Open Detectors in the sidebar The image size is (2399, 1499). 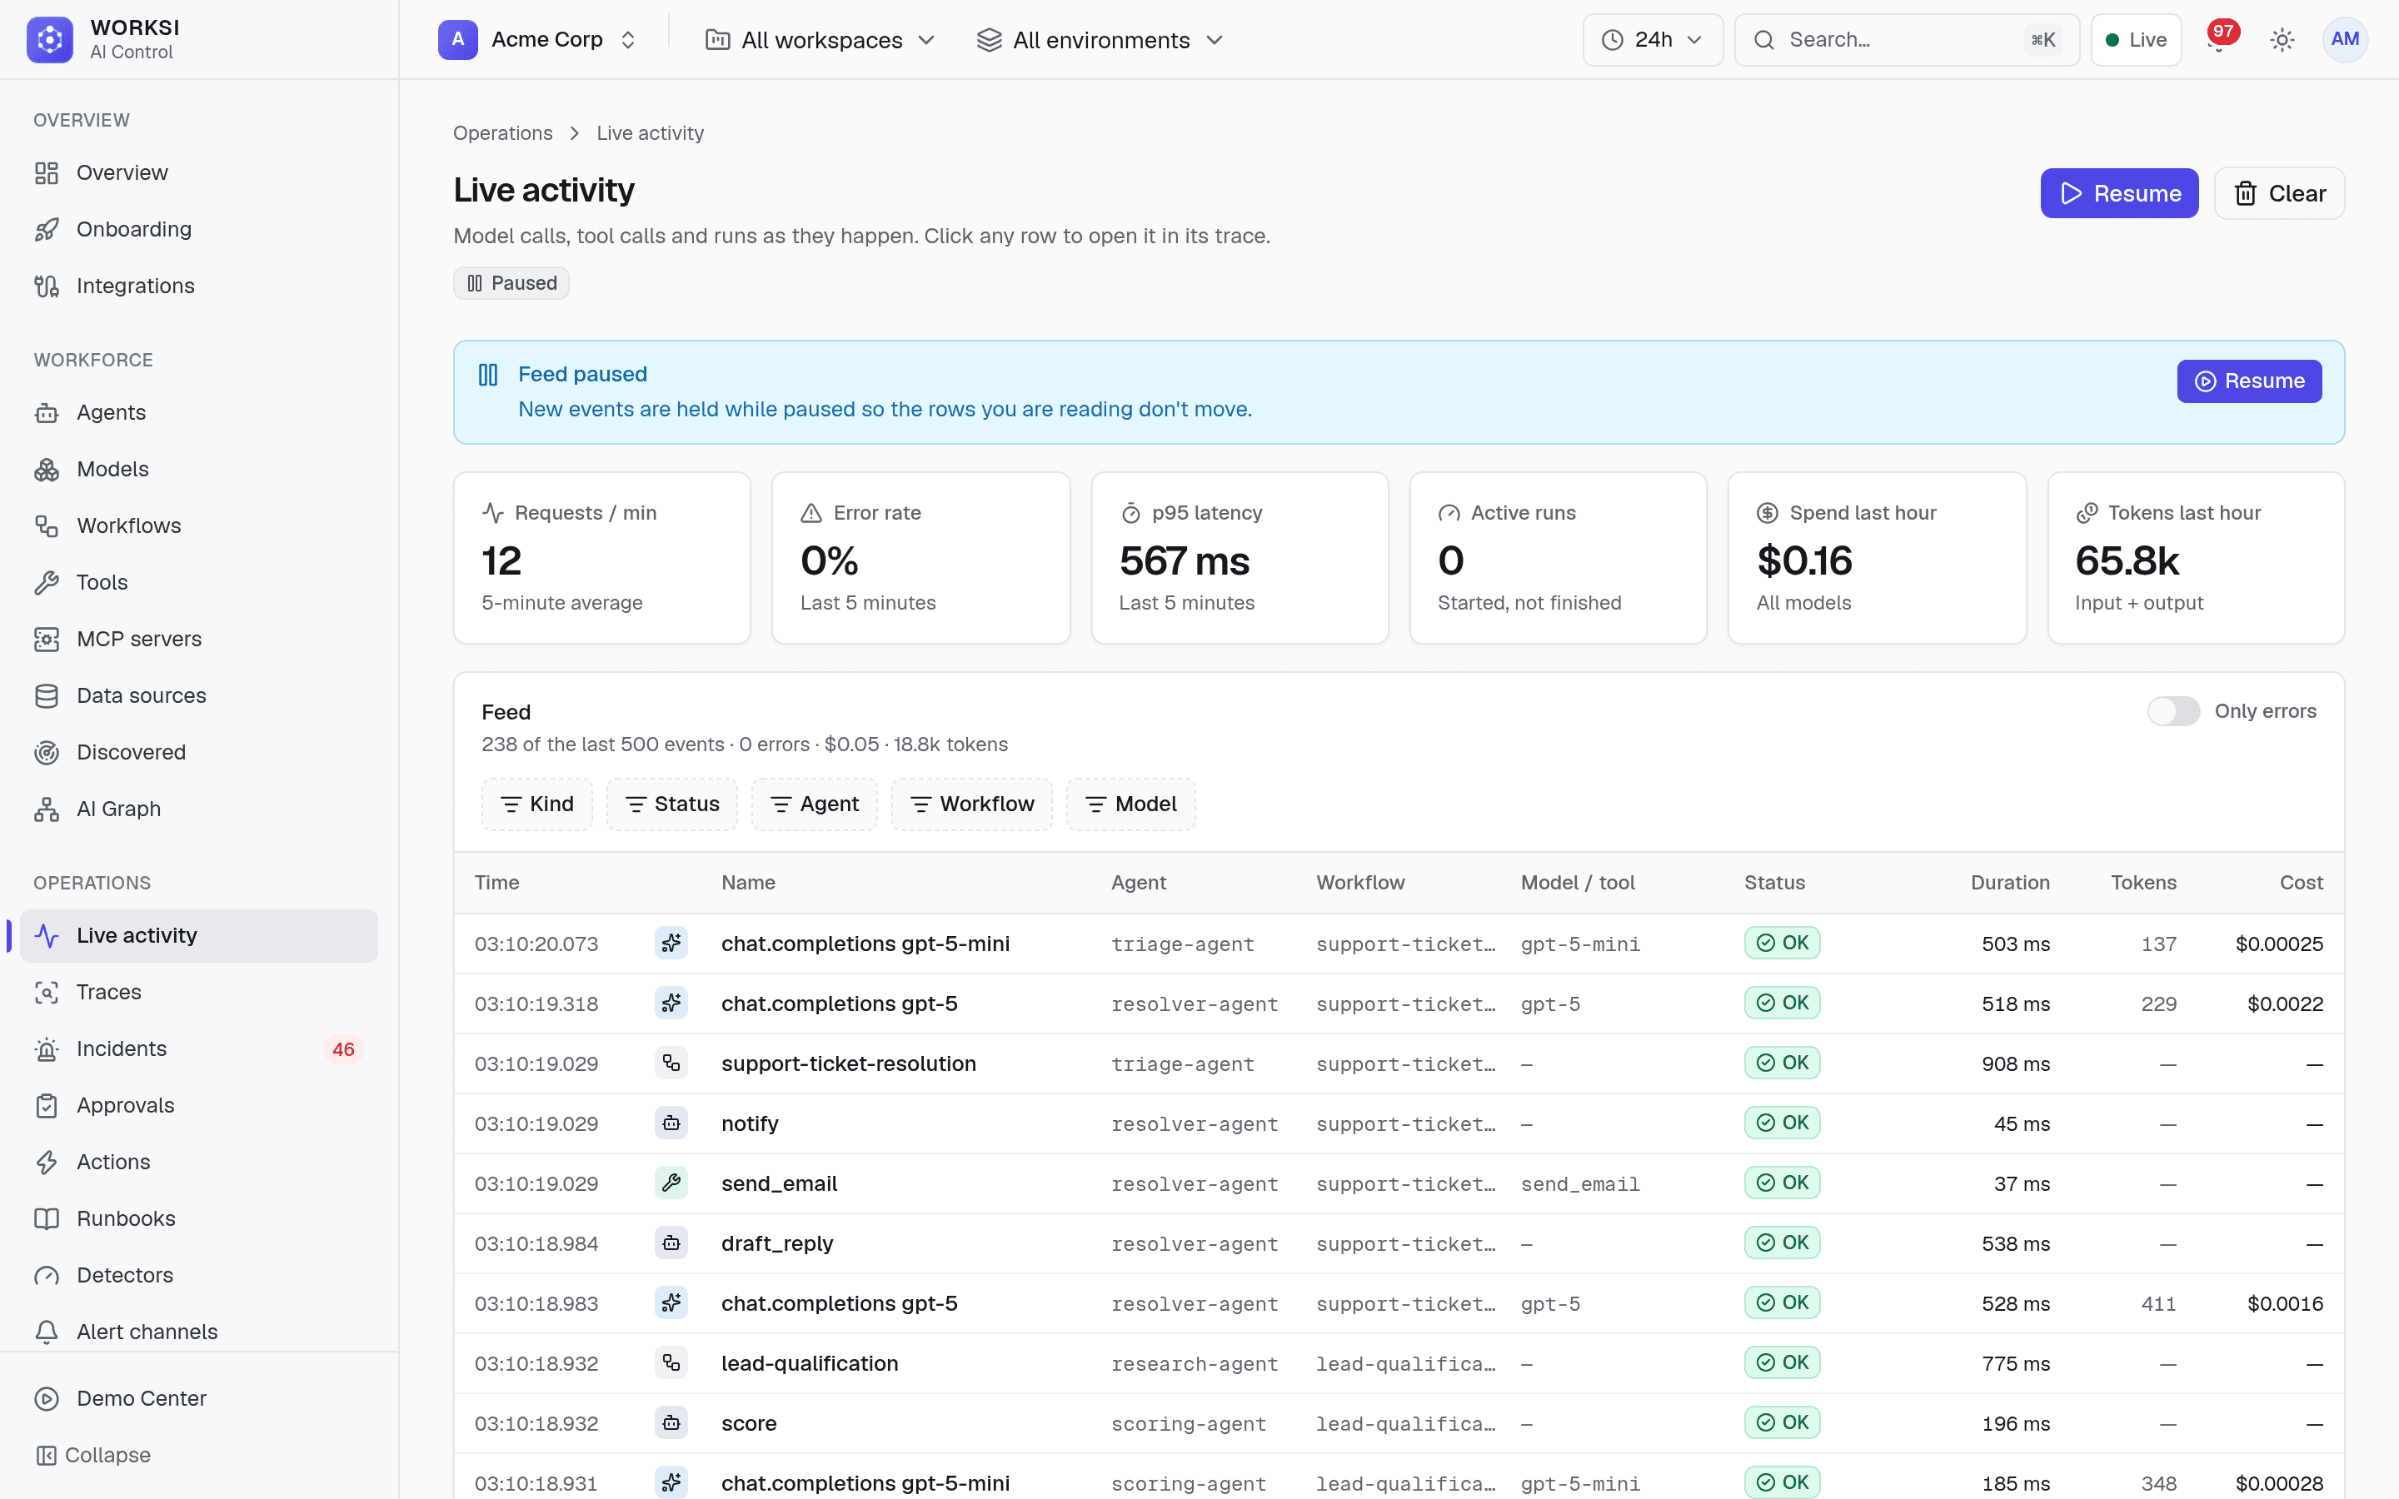coord(198,1275)
